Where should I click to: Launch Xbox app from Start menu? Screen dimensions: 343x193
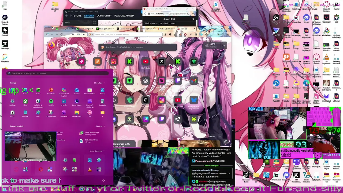pos(25,102)
